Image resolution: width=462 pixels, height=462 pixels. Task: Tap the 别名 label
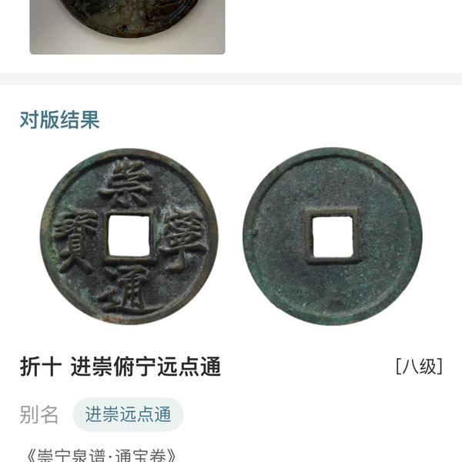[x=39, y=414]
